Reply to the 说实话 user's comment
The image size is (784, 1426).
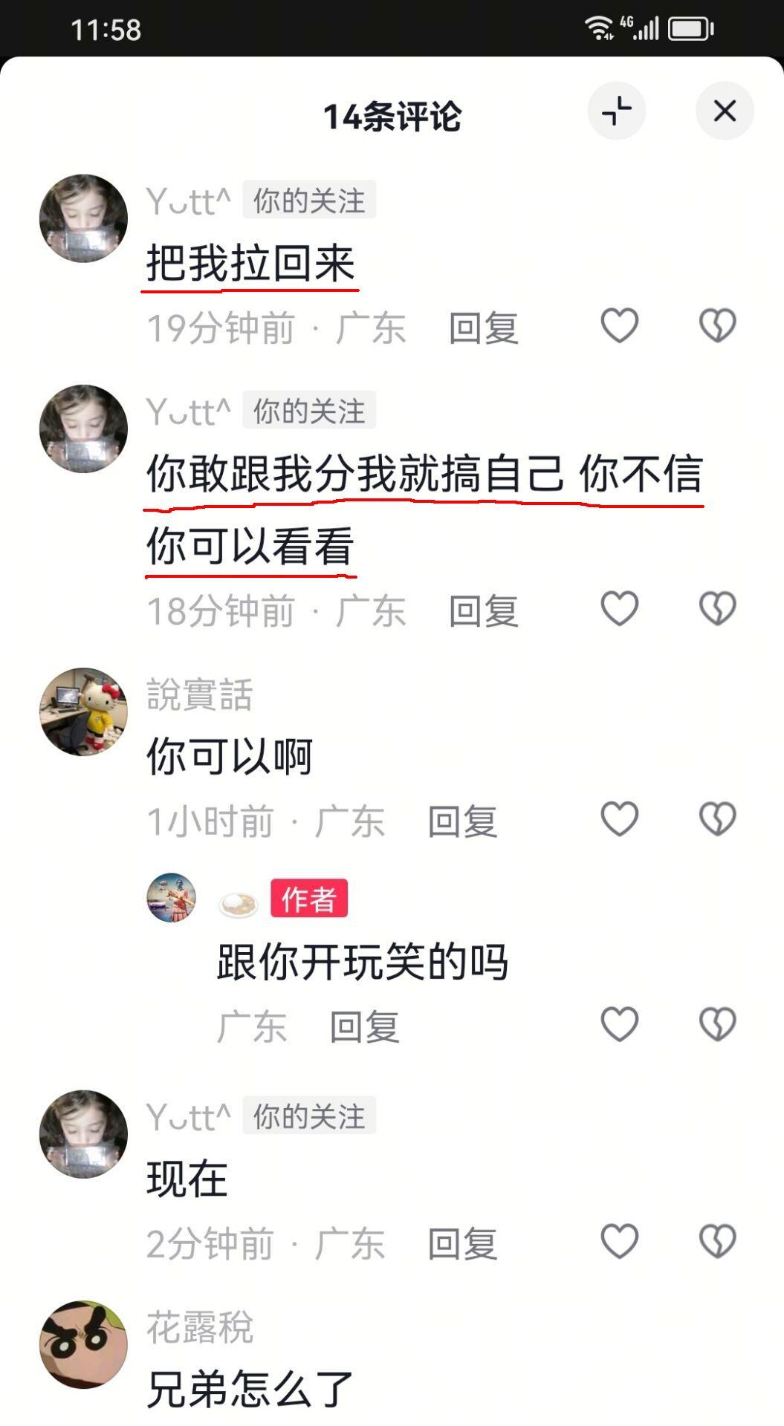pyautogui.click(x=462, y=821)
